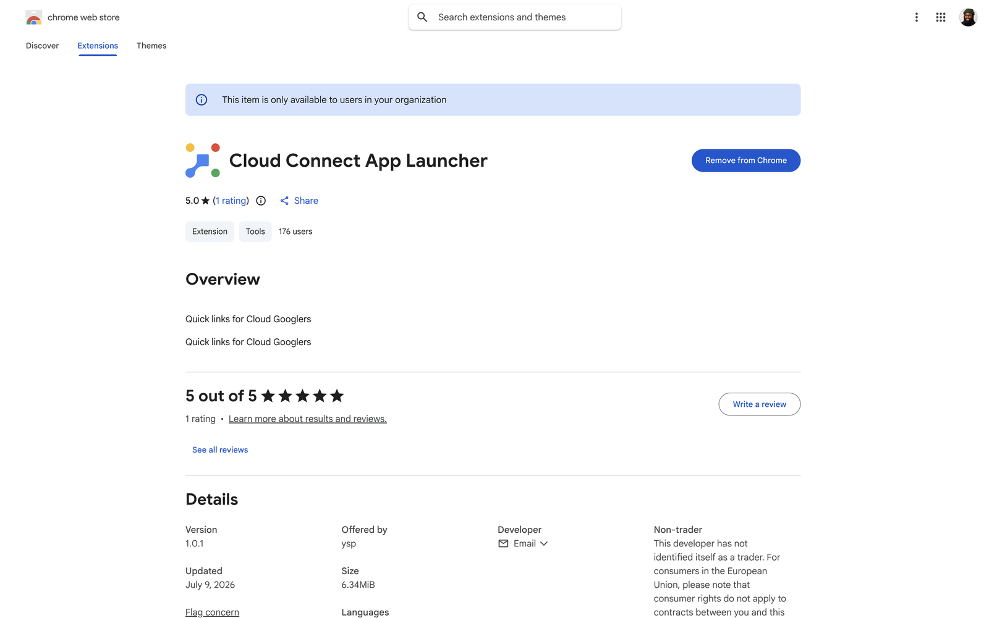The image size is (989, 618).
Task: Expand the developer Email dropdown chevron
Action: [x=544, y=544]
